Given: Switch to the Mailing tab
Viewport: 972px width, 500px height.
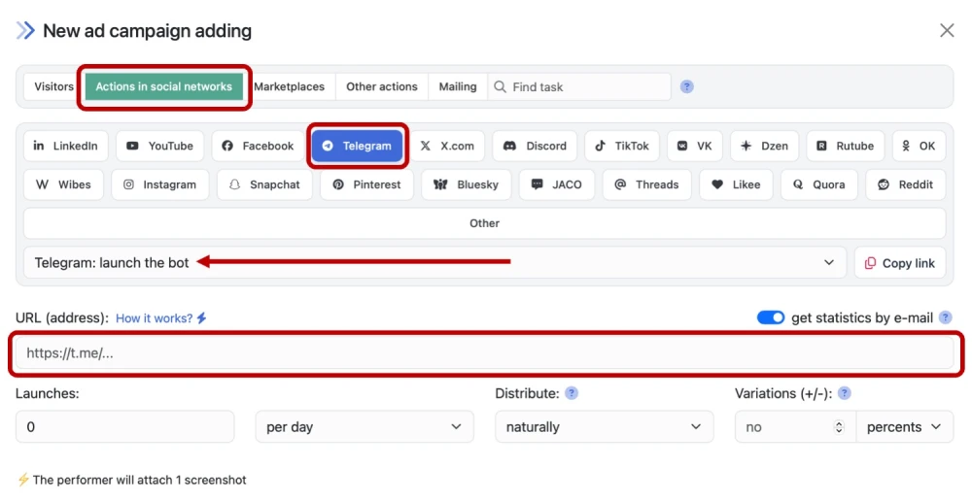Looking at the screenshot, I should (x=457, y=86).
